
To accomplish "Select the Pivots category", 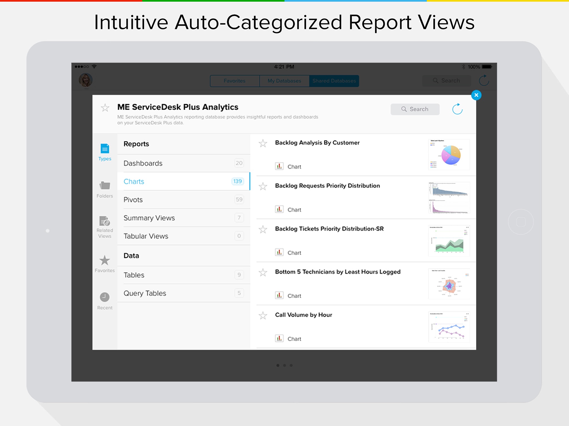I will pyautogui.click(x=184, y=200).
